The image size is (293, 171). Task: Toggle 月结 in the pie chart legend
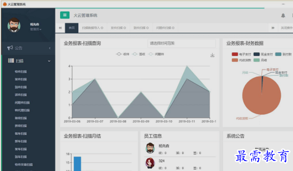coord(260,60)
